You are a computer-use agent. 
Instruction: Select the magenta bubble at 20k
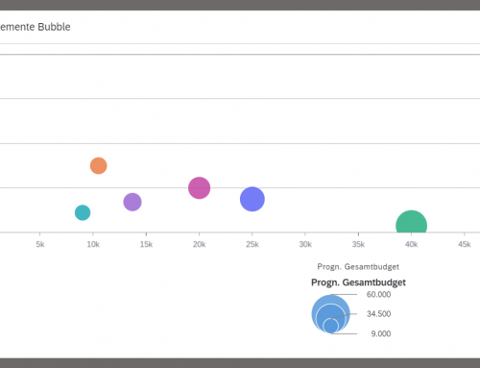(x=199, y=188)
